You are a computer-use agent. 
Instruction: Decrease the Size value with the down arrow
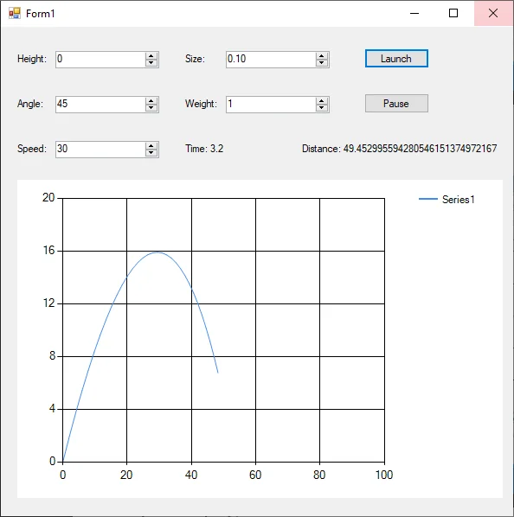tap(322, 63)
